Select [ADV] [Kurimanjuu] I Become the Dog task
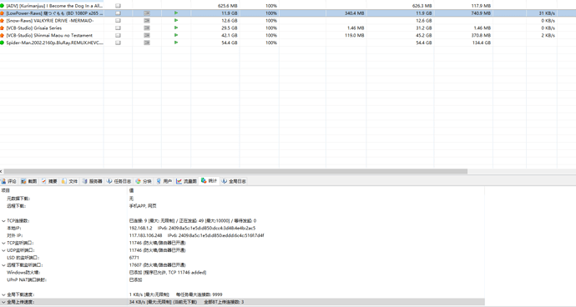 pos(54,6)
